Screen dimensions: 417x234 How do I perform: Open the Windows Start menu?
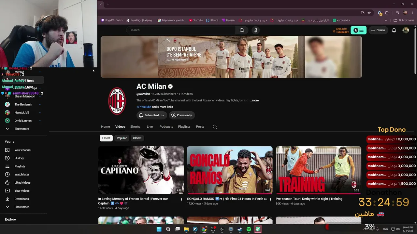[159, 229]
